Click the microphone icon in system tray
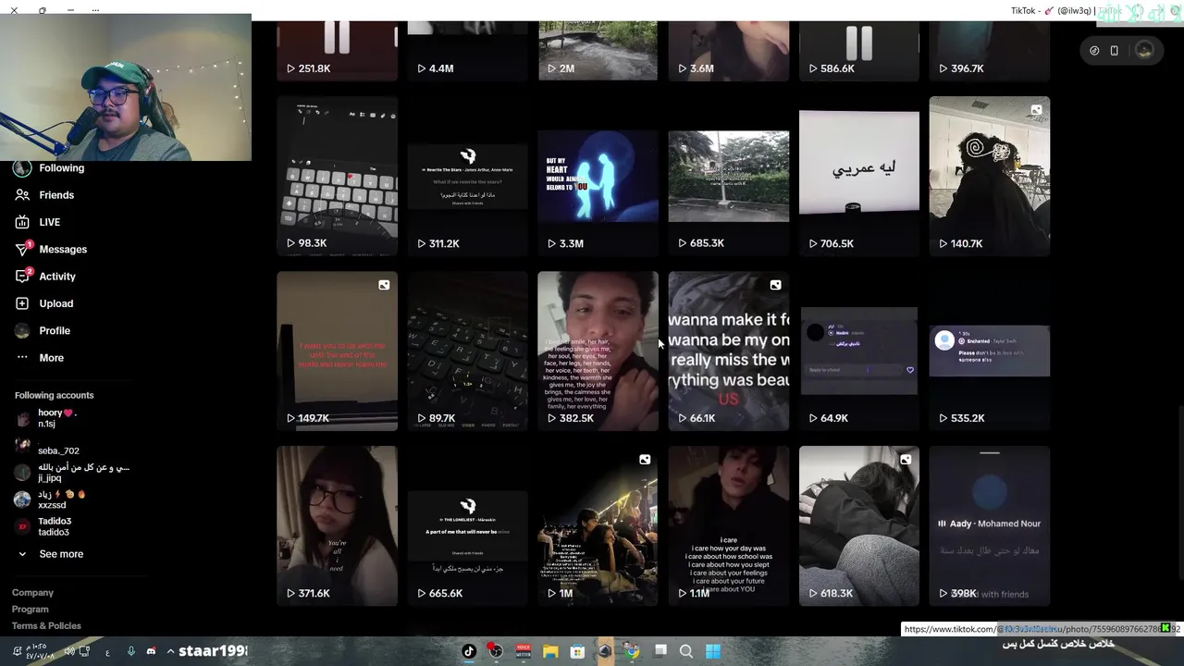The image size is (1184, 666). point(130,651)
